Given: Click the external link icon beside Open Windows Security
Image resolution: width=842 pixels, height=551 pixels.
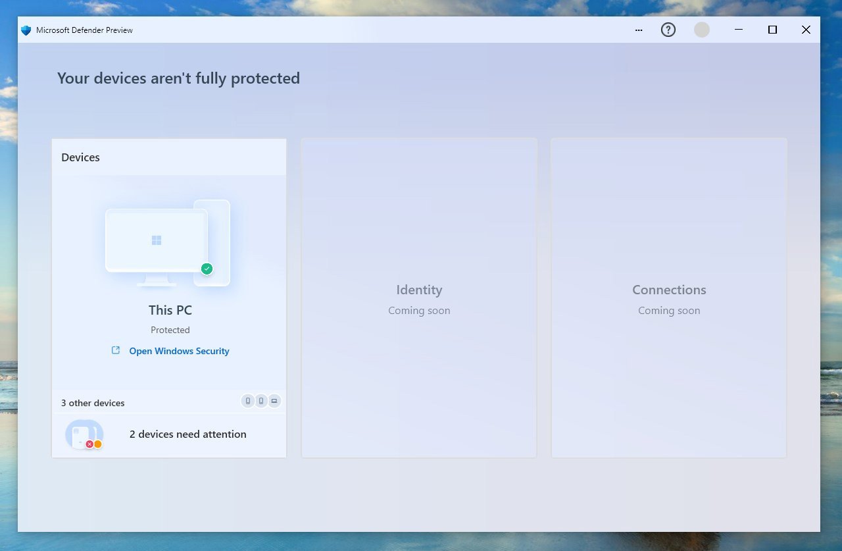Looking at the screenshot, I should coord(116,351).
